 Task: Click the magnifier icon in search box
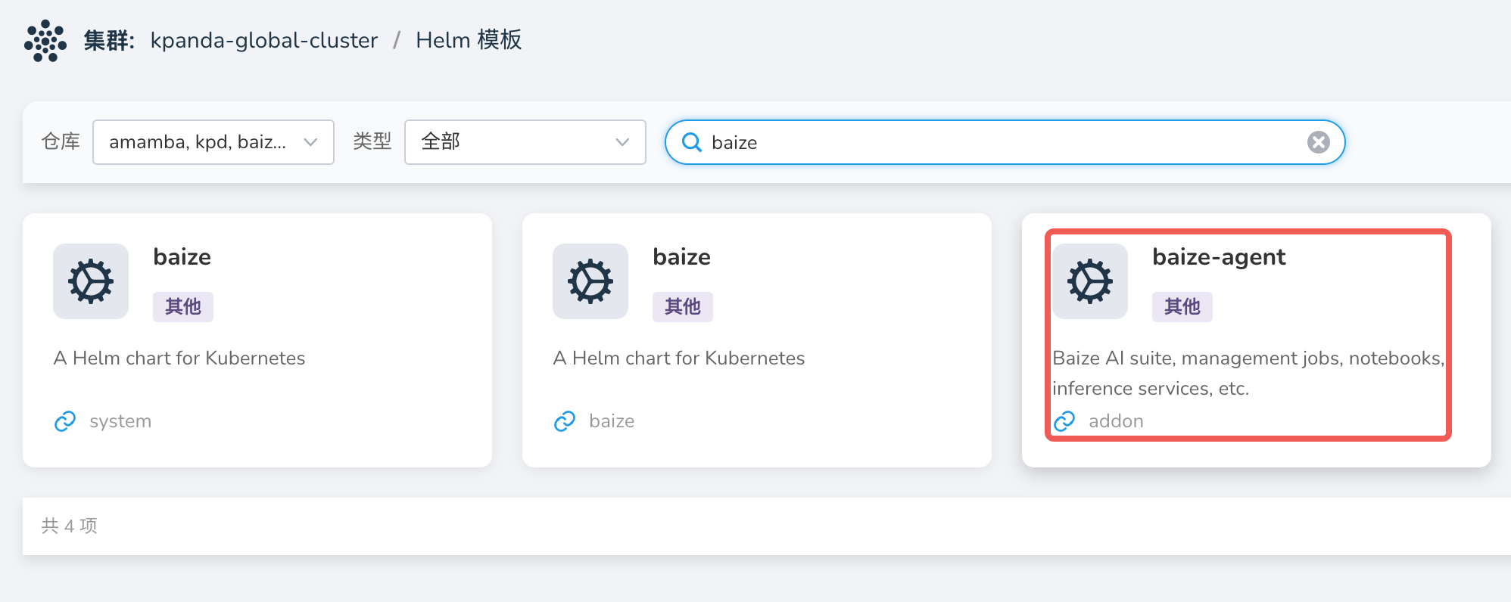click(691, 142)
